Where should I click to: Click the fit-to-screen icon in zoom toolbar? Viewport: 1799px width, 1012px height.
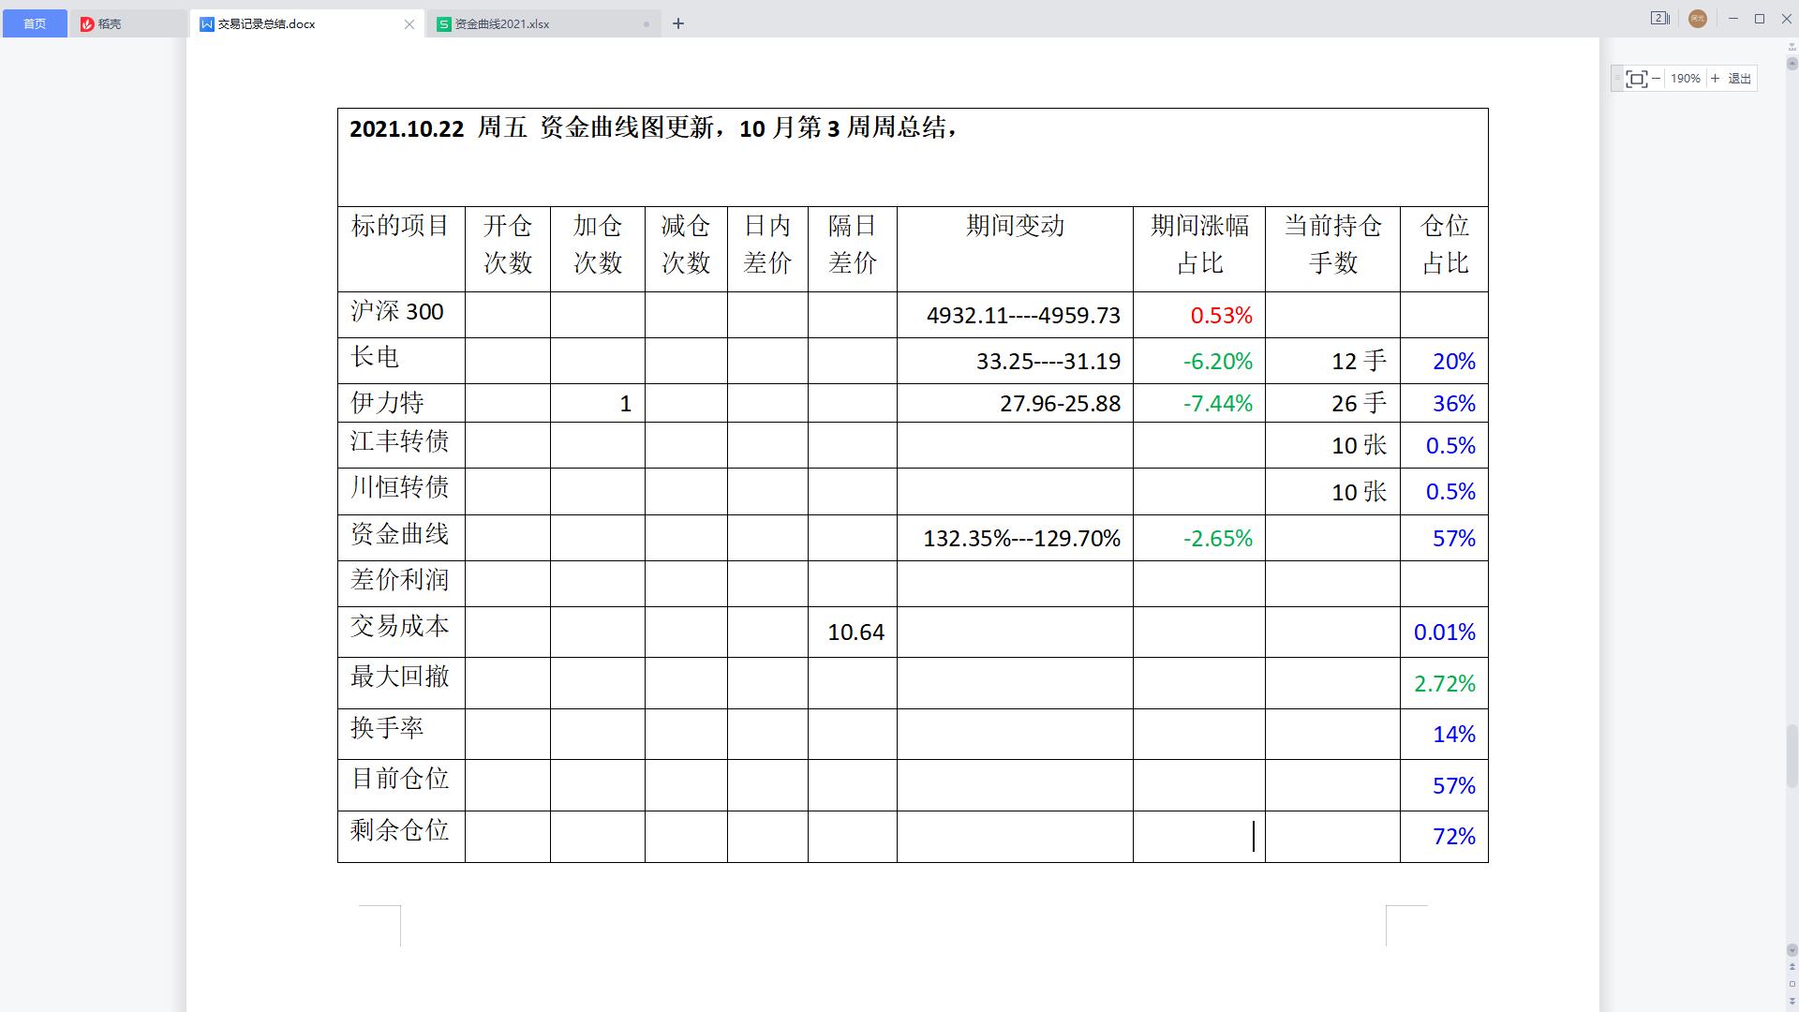pos(1636,79)
